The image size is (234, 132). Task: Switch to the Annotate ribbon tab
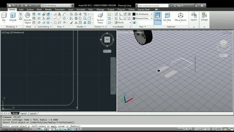coord(81,10)
